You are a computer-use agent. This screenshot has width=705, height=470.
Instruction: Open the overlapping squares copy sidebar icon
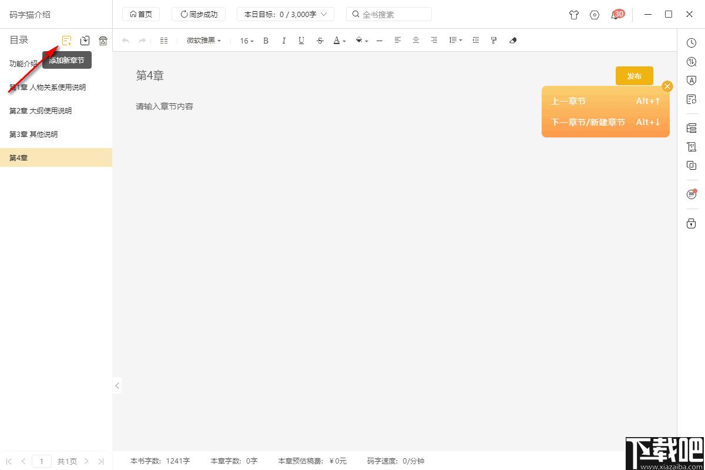(x=691, y=166)
